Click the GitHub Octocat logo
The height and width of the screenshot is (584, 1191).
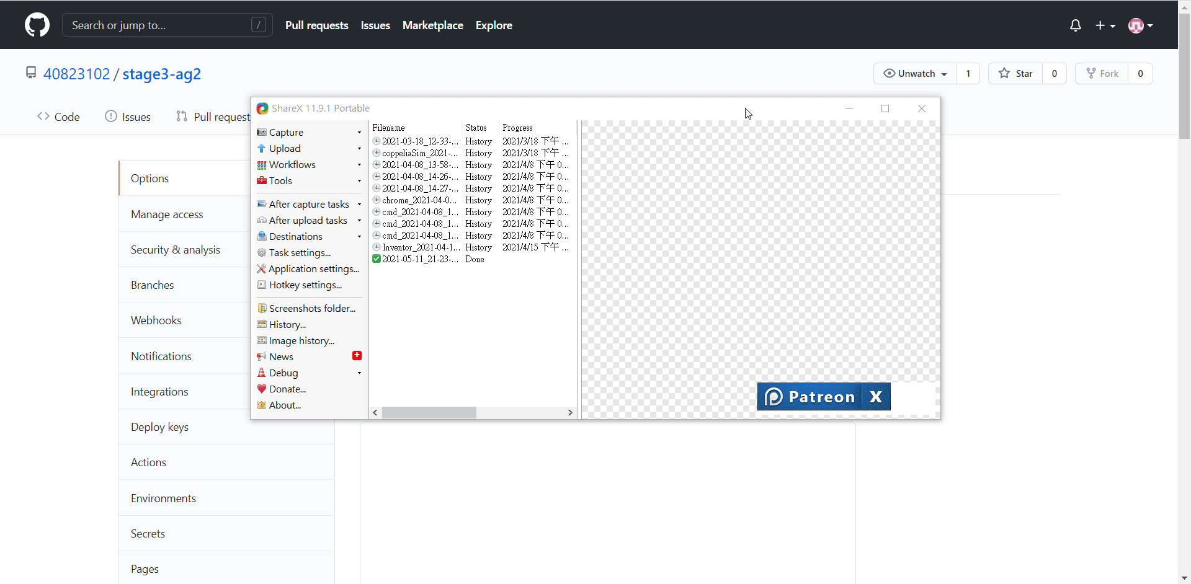[x=37, y=25]
